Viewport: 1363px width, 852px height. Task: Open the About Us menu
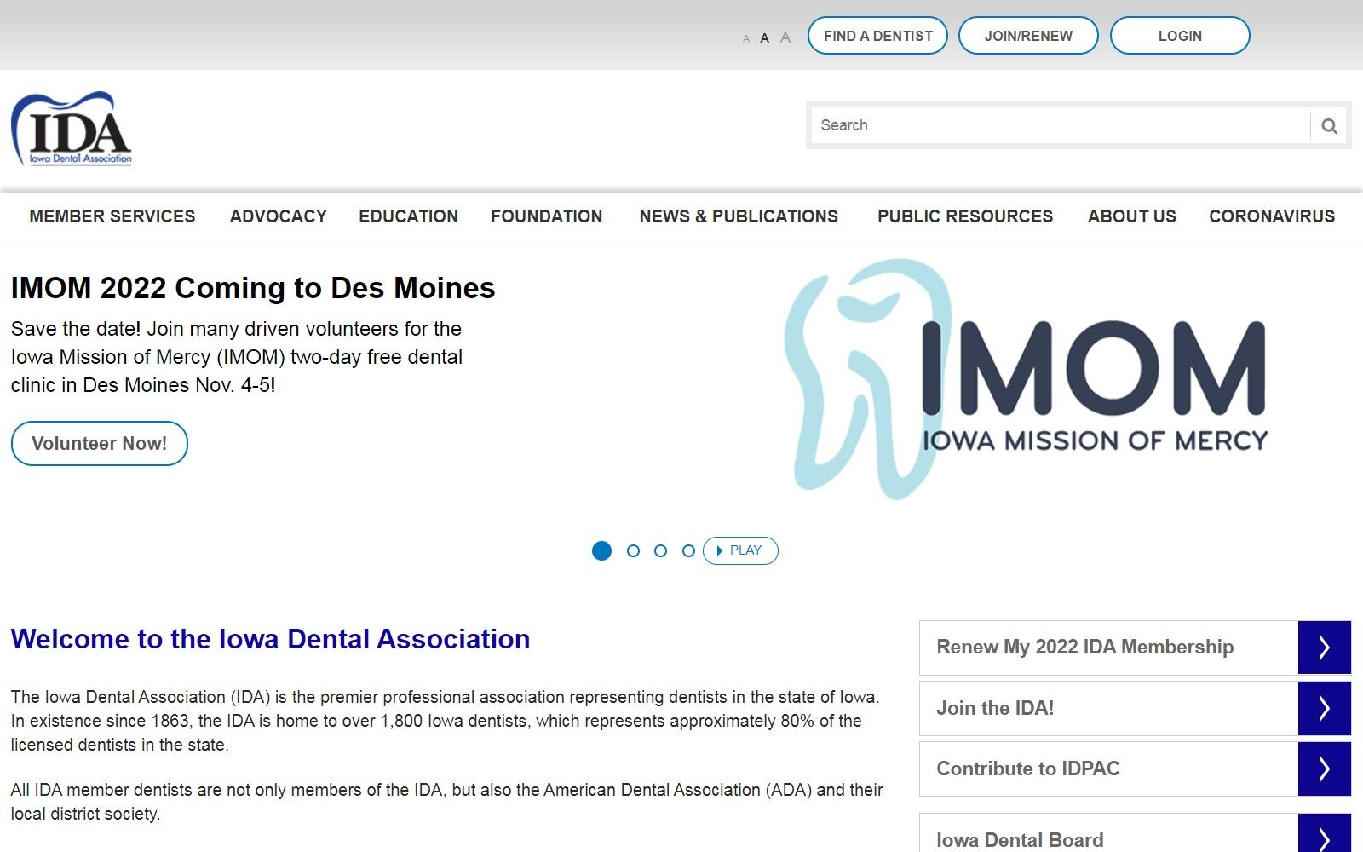(x=1132, y=216)
